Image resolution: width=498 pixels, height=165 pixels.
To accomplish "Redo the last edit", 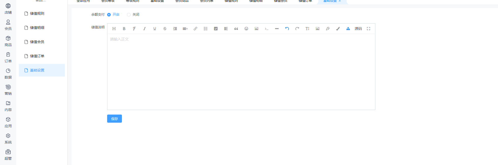I will point(297,29).
